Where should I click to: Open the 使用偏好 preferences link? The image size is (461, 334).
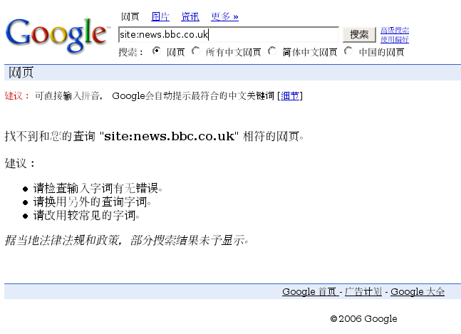pyautogui.click(x=394, y=39)
